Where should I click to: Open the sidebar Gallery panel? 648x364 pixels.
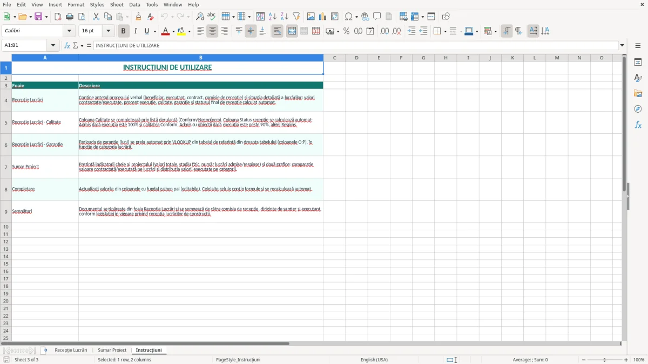(638, 94)
